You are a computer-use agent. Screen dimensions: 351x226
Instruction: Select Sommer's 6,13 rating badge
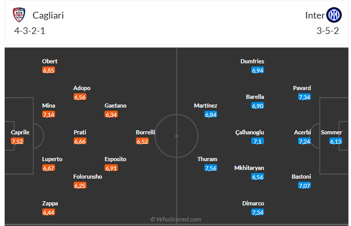click(336, 141)
